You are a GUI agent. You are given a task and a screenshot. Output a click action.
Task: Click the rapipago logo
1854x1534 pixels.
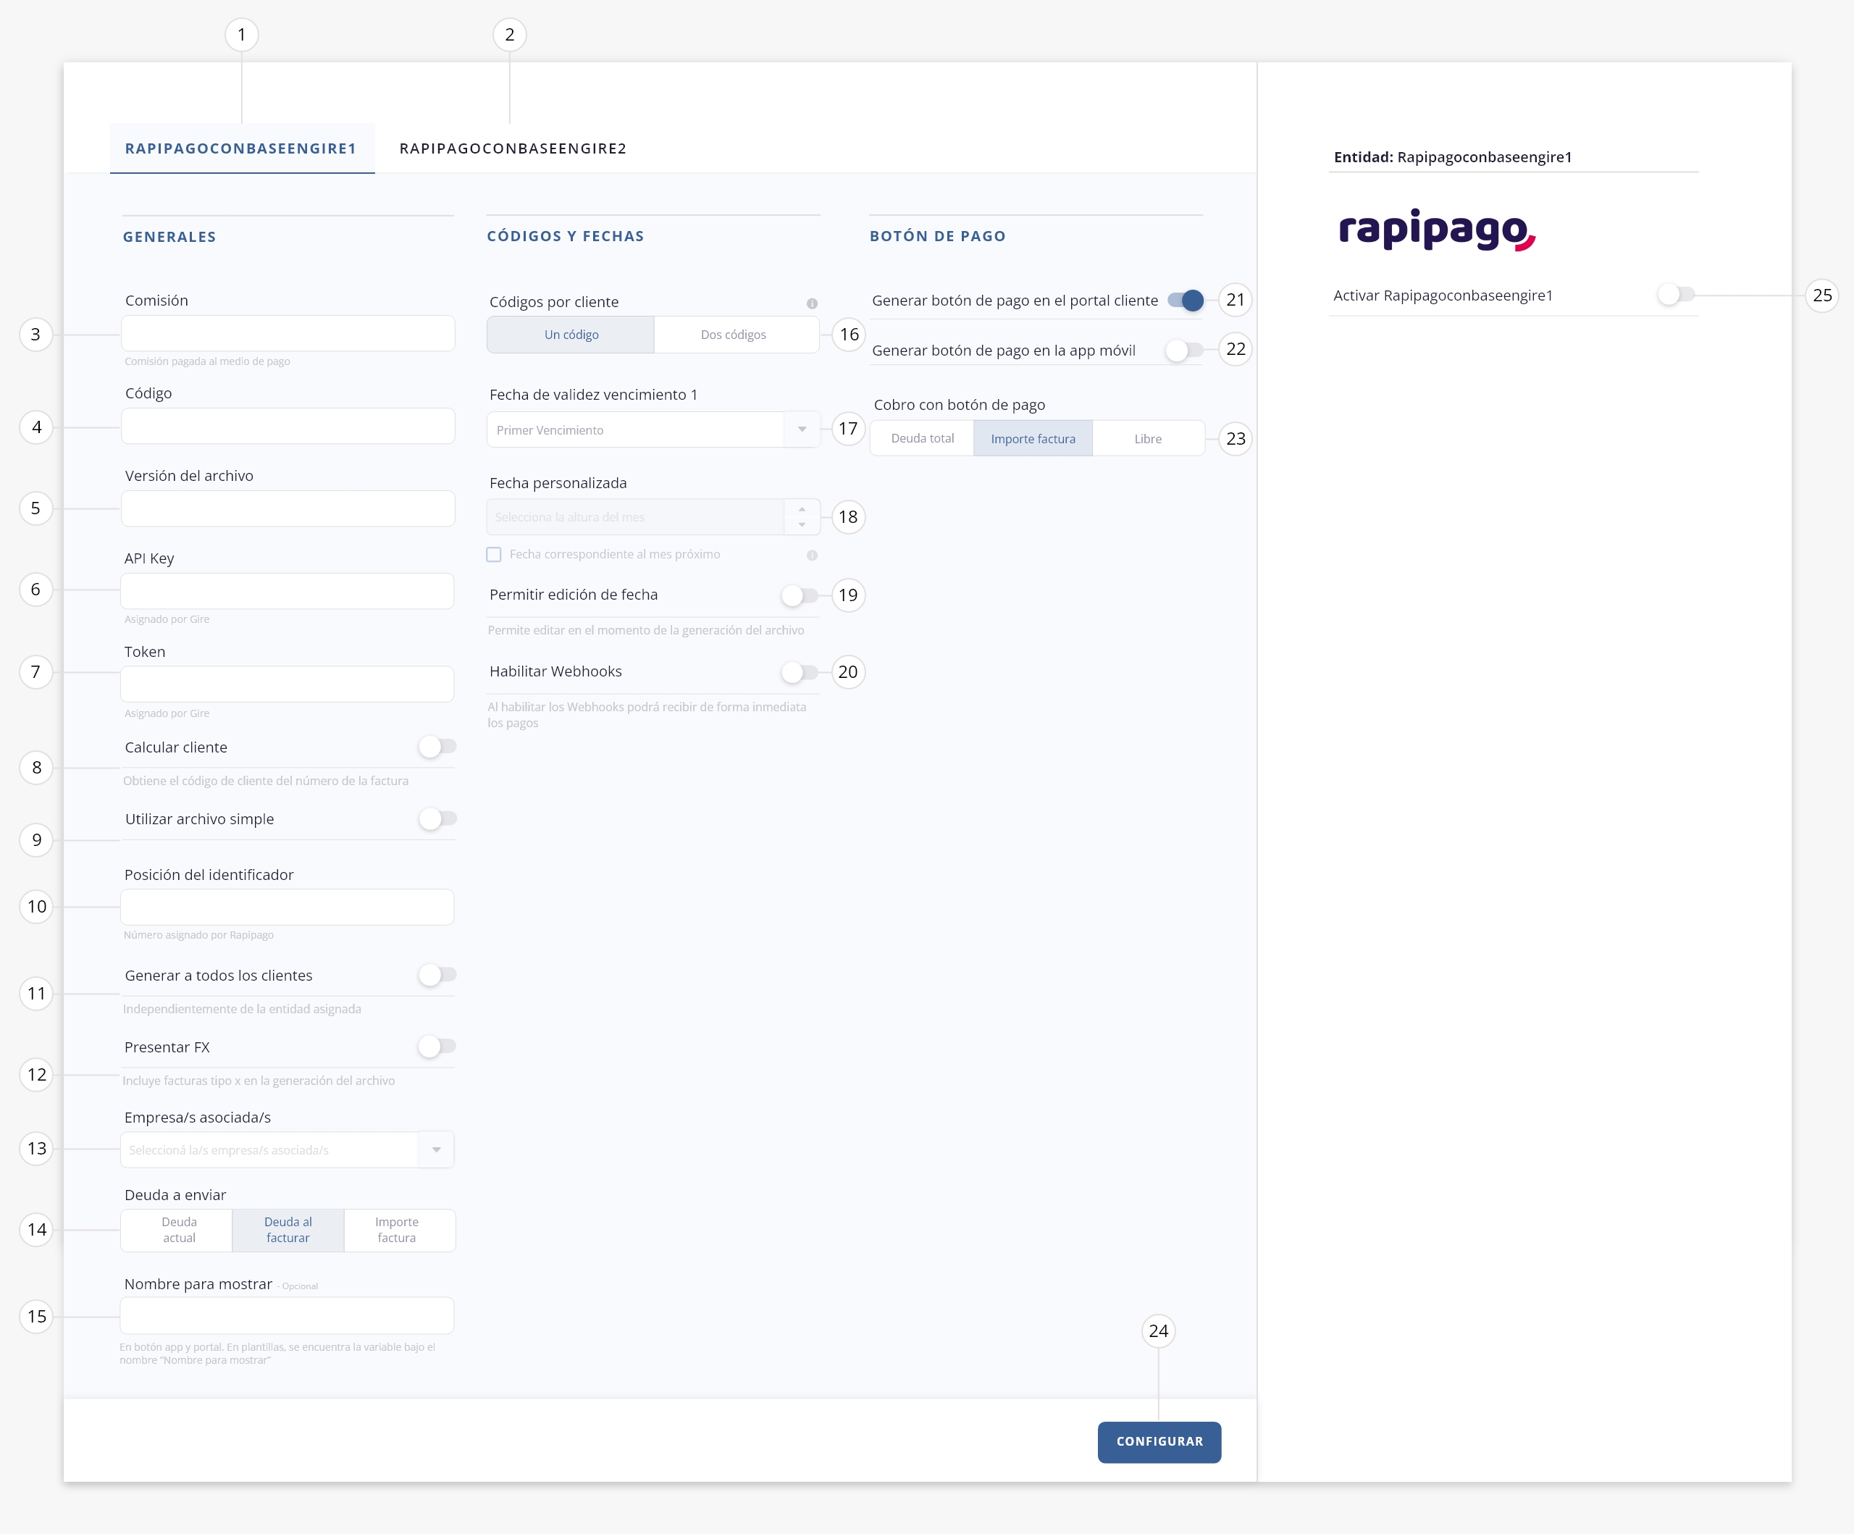1436,230
